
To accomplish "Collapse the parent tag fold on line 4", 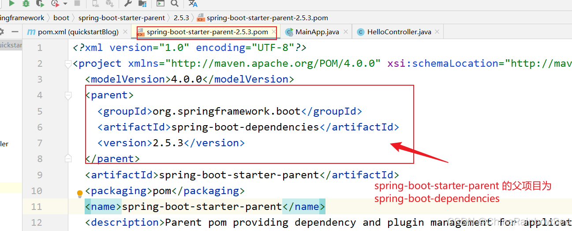I will pyautogui.click(x=68, y=95).
